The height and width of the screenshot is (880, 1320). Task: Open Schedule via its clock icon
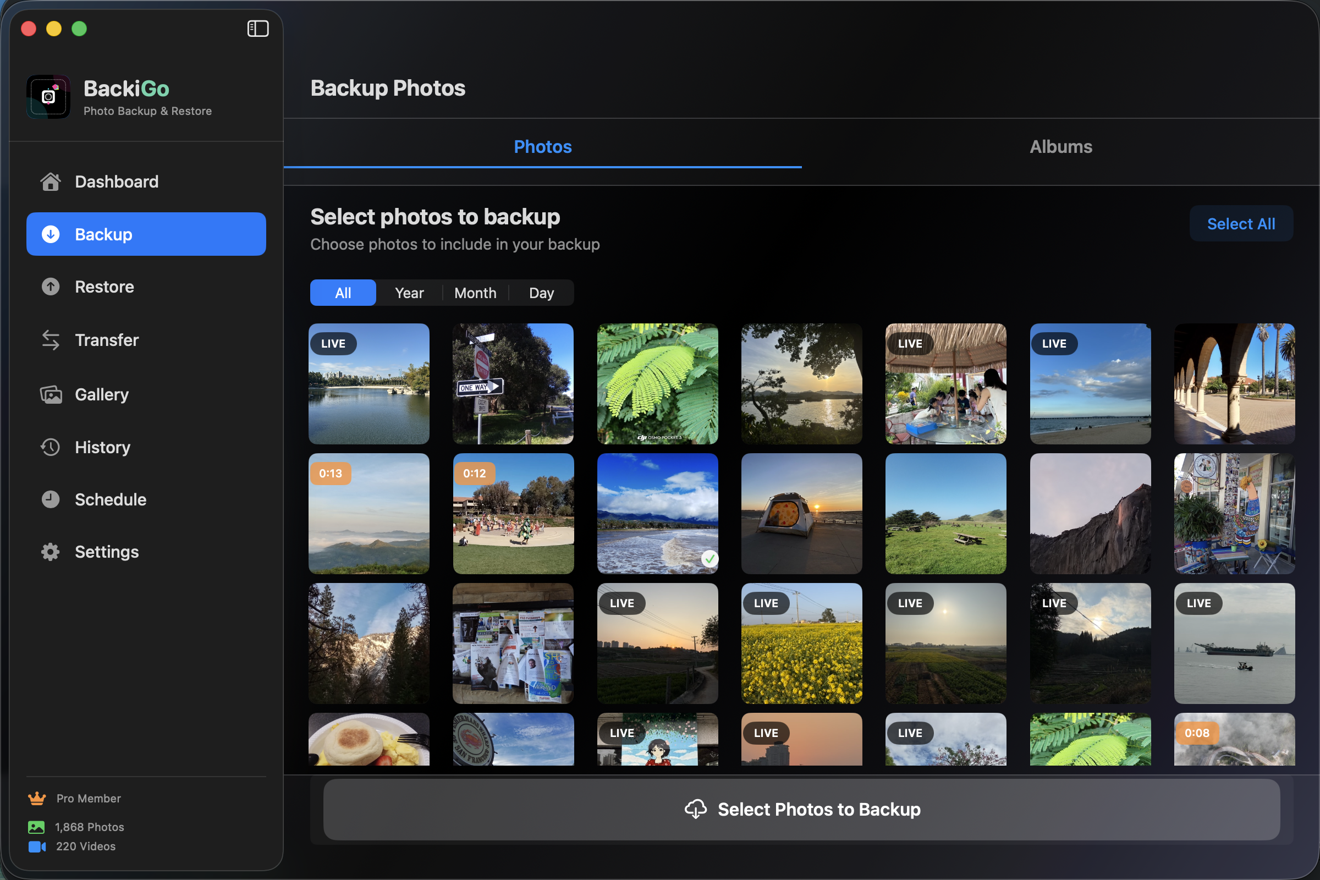(51, 499)
